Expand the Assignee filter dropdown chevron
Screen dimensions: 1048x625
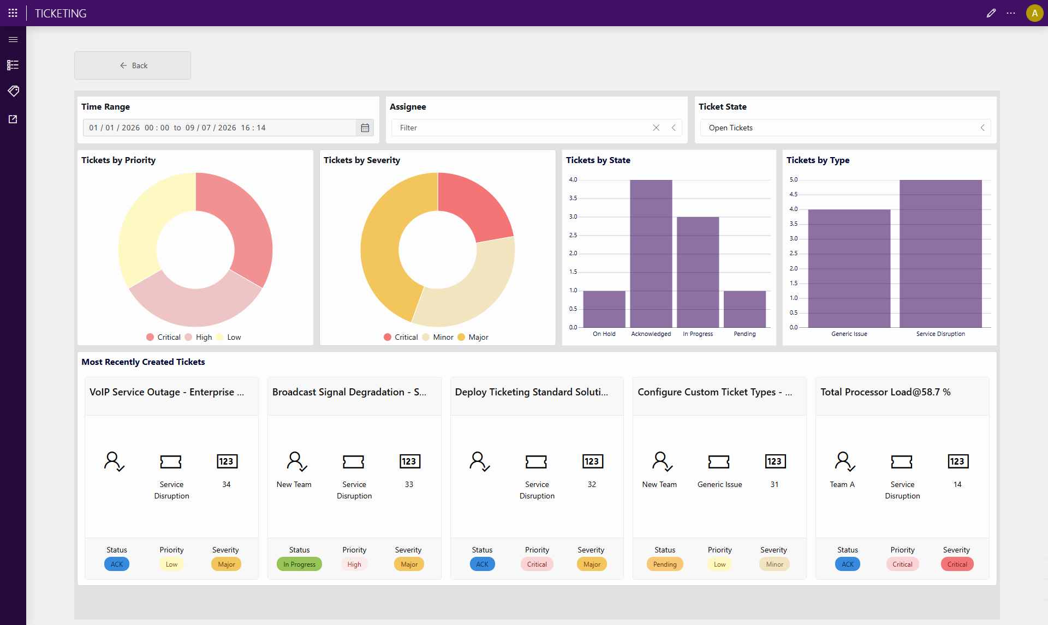coord(674,128)
